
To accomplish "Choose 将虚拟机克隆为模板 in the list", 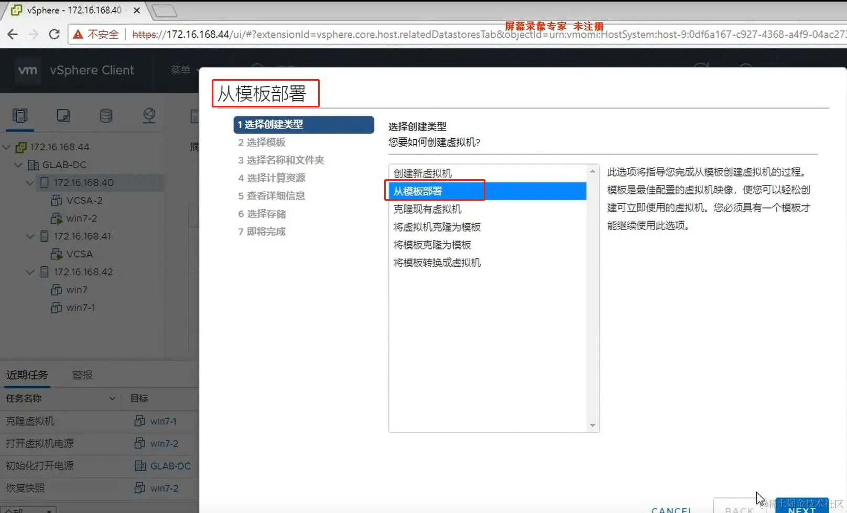I will tap(487, 227).
